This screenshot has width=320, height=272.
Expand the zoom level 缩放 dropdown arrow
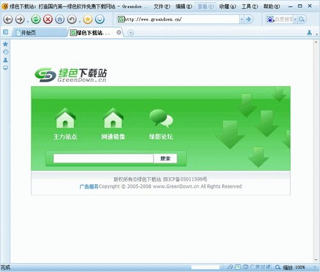pos(315,267)
